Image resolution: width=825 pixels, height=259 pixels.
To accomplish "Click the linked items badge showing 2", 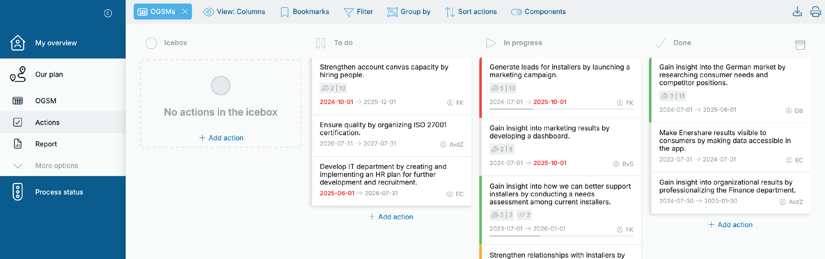I will pyautogui.click(x=524, y=215).
